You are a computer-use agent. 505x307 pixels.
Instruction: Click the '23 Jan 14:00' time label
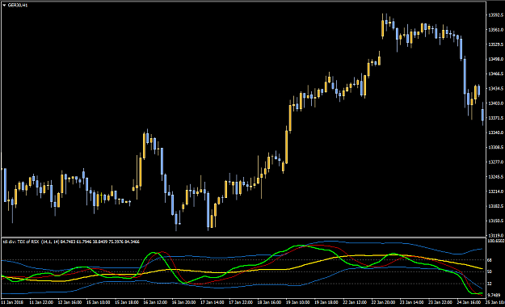coord(411,302)
